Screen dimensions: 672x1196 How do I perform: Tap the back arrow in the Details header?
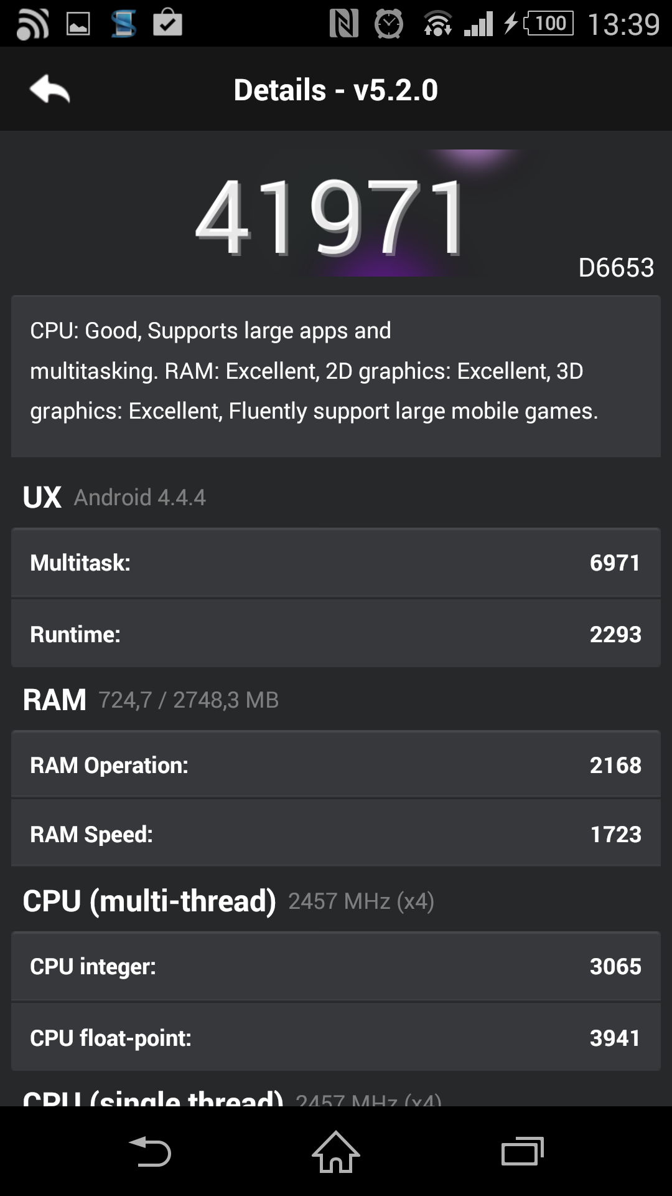click(x=50, y=89)
